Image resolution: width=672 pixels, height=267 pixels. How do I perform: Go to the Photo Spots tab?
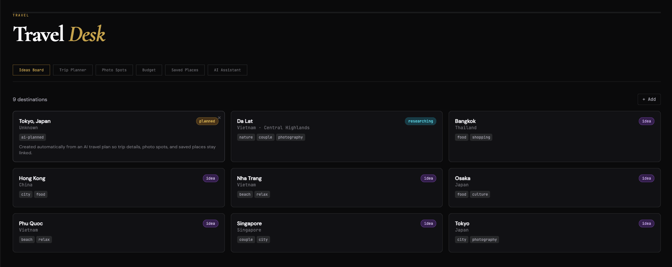coord(114,70)
